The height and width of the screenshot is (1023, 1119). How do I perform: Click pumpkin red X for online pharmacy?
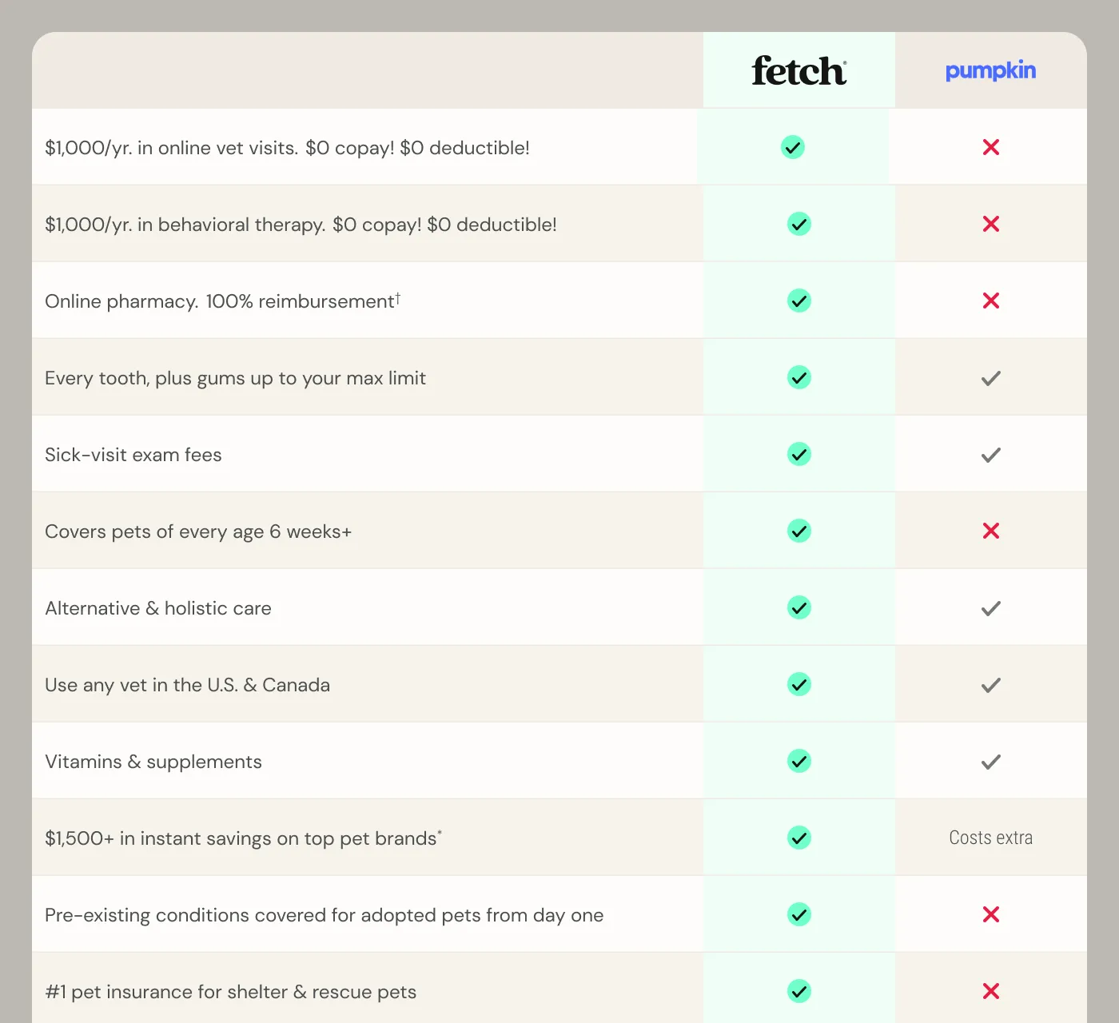pyautogui.click(x=991, y=301)
